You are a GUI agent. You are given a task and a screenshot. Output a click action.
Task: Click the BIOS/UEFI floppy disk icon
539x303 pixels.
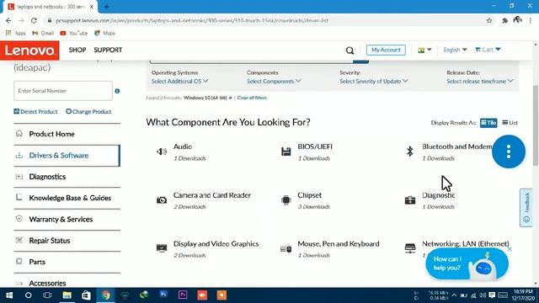point(286,151)
